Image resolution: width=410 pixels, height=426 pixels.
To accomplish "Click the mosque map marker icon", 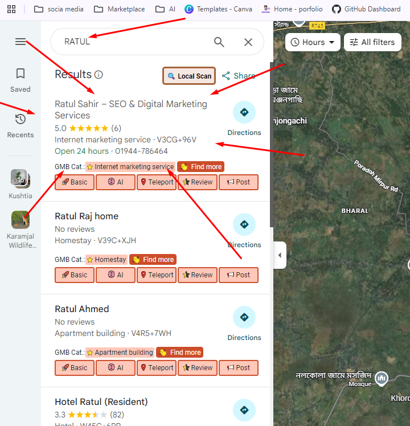I will (x=382, y=378).
